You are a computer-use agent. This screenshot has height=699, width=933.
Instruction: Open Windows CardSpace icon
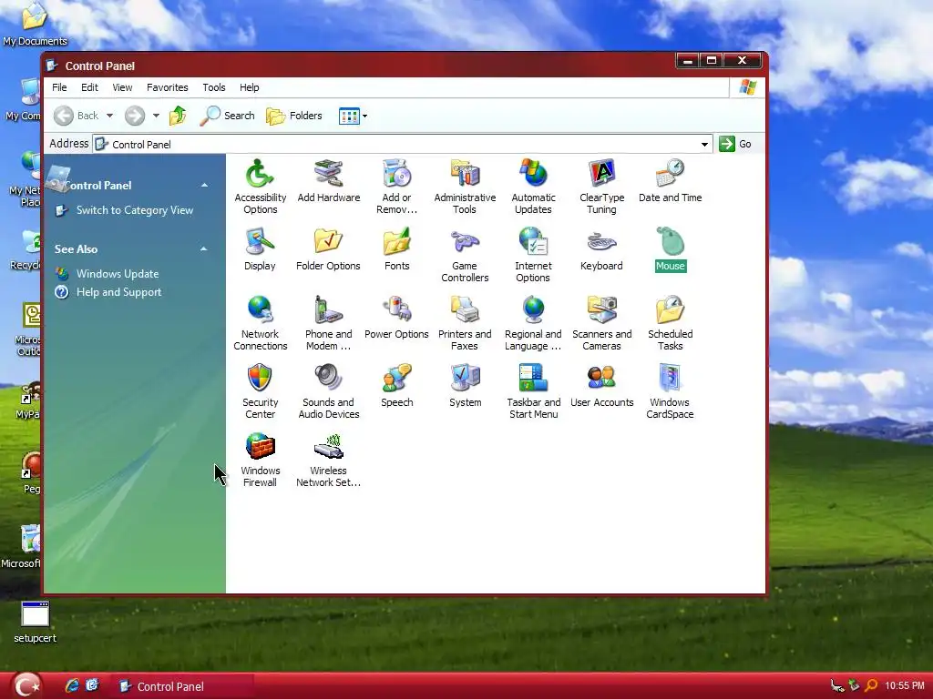670,391
